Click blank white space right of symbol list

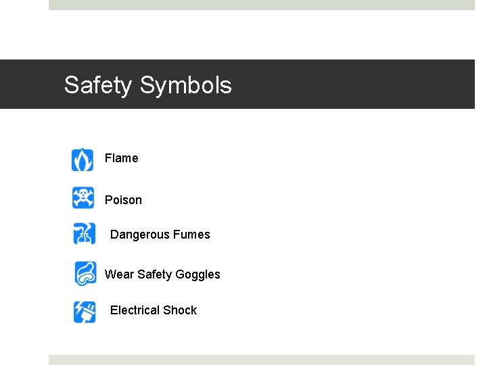click(352, 230)
